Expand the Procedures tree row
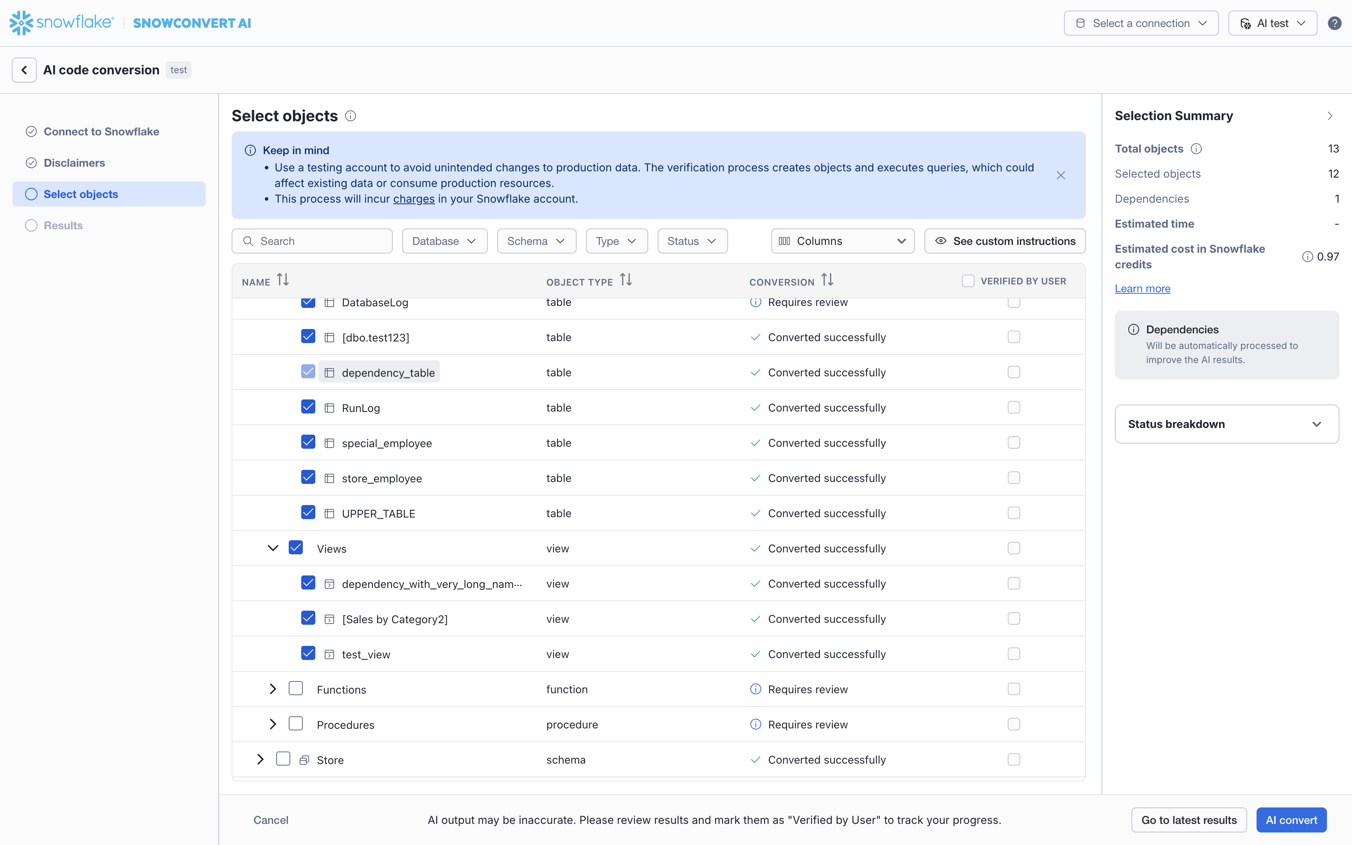Screen dimensions: 1352x845 pos(273,724)
